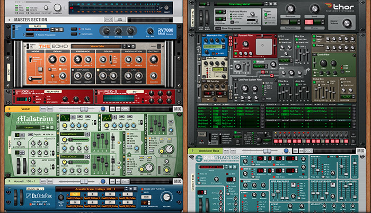Open Dr.OctoRex Acoustic Drums patch selector

click(90, 189)
